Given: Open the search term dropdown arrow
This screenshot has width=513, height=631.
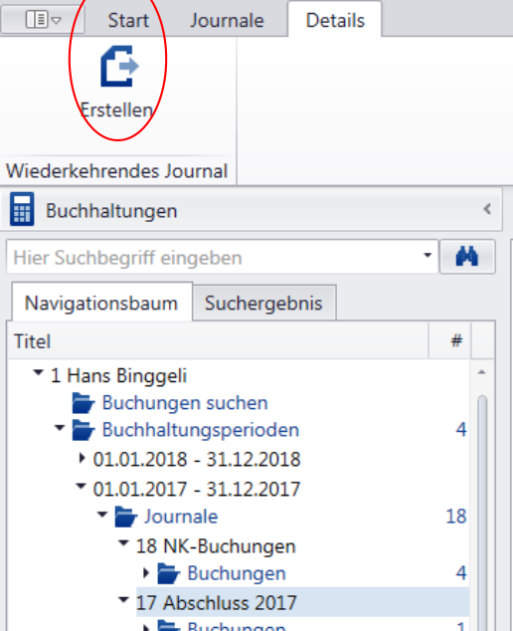Looking at the screenshot, I should [427, 255].
